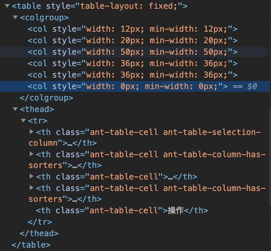
Task: Collapse the tr element's disclosure triangle
Action: pos(23,120)
